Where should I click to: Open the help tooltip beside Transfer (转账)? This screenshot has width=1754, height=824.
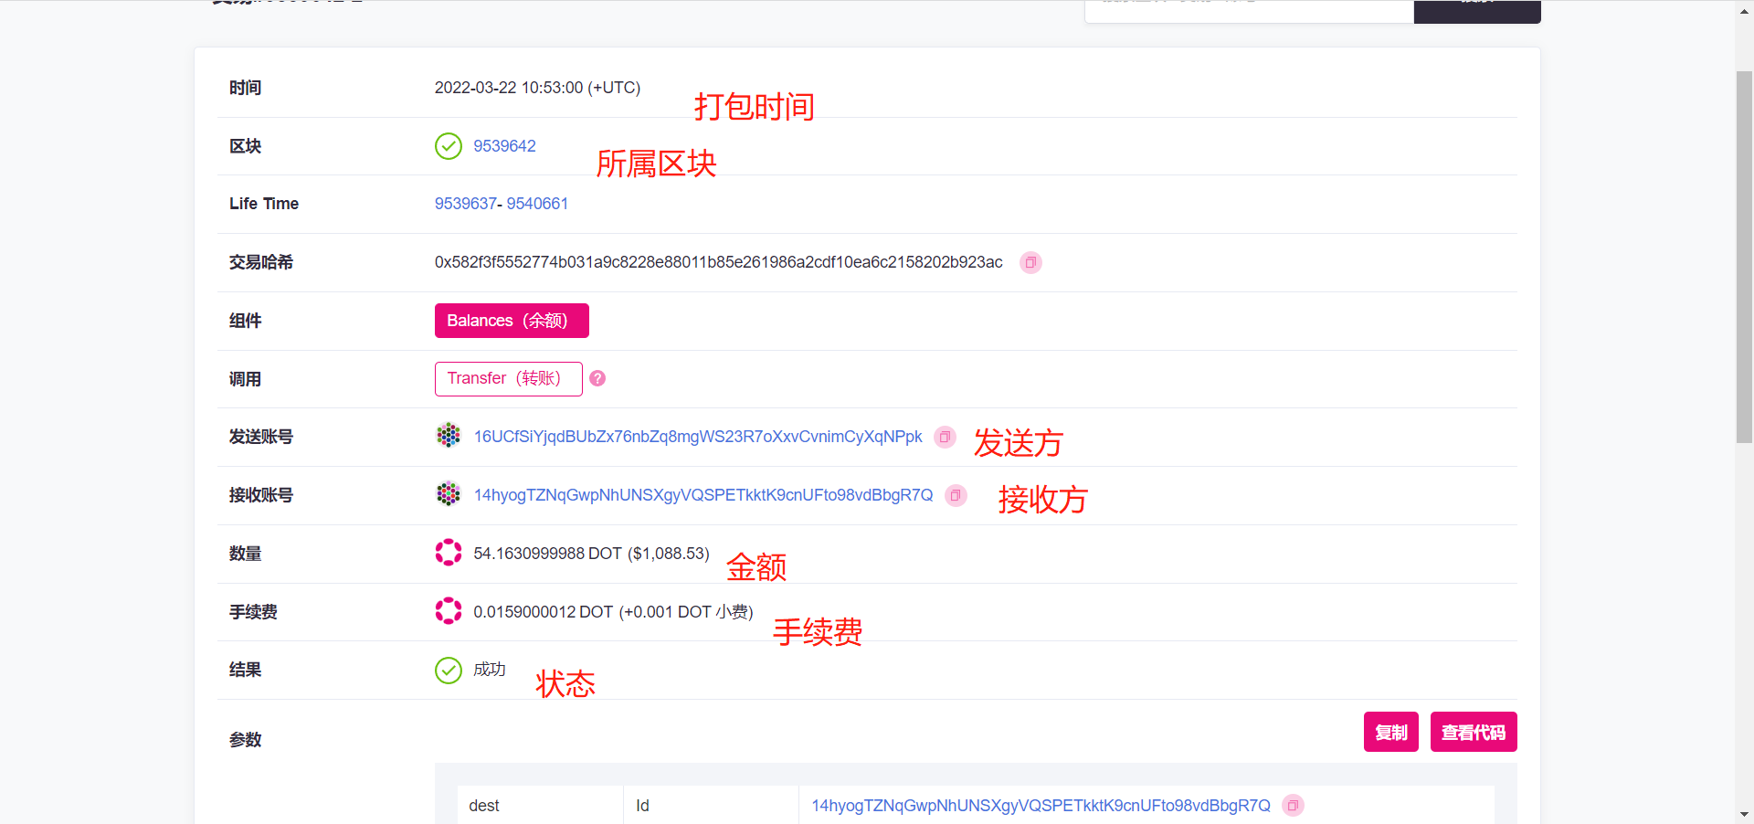[597, 378]
